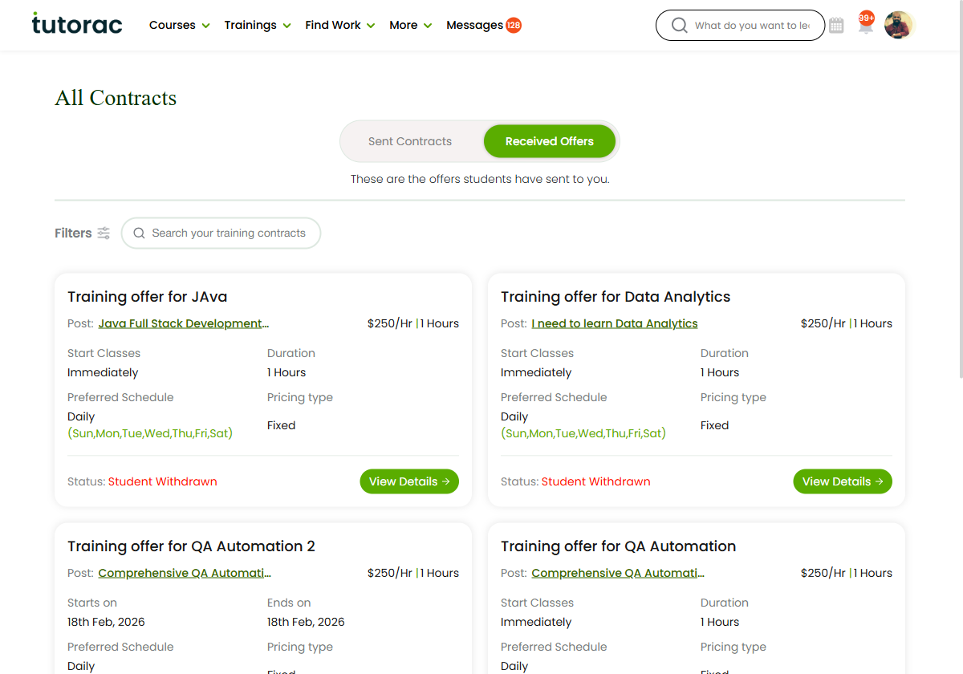The image size is (963, 674).
Task: Open the user profile avatar
Action: point(899,25)
